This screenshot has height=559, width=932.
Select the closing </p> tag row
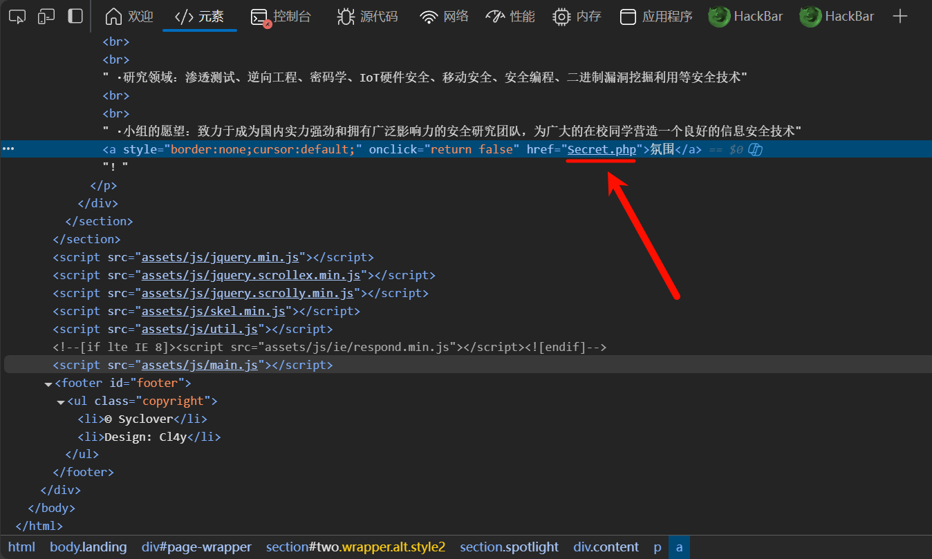tap(104, 185)
